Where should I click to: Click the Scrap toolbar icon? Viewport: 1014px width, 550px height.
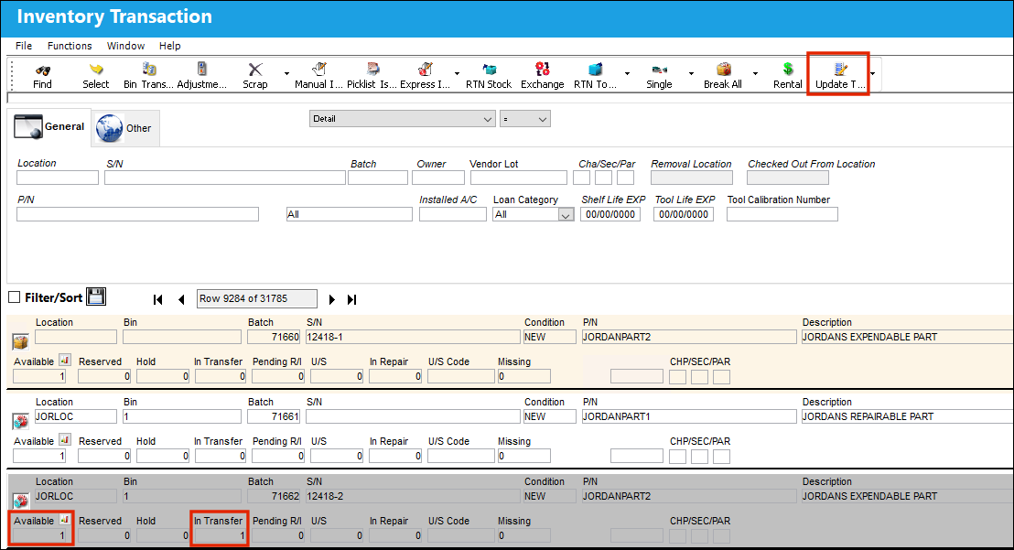[x=255, y=70]
